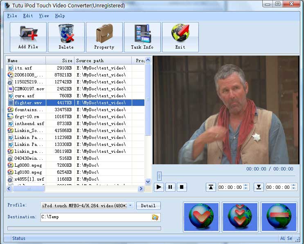The width and height of the screenshot is (304, 244).
Task: Click the triple-arrow convert all globe button
Action: coord(240,217)
